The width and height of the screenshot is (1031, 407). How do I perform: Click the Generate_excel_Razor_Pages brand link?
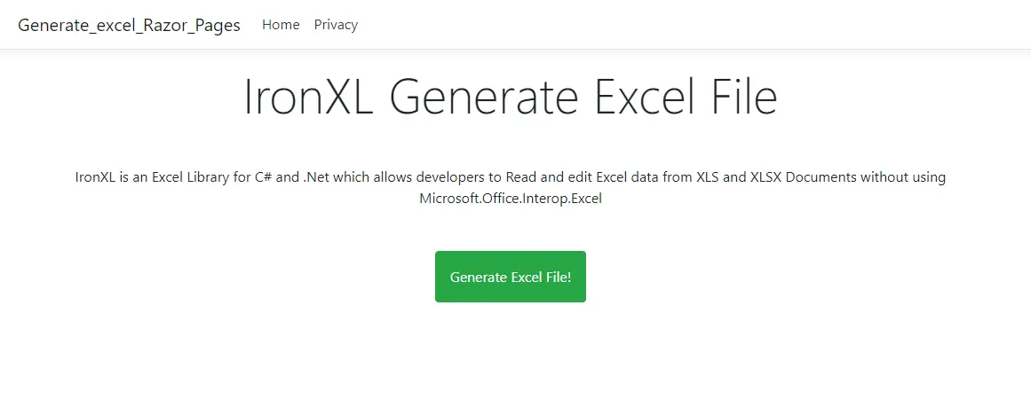coord(129,25)
